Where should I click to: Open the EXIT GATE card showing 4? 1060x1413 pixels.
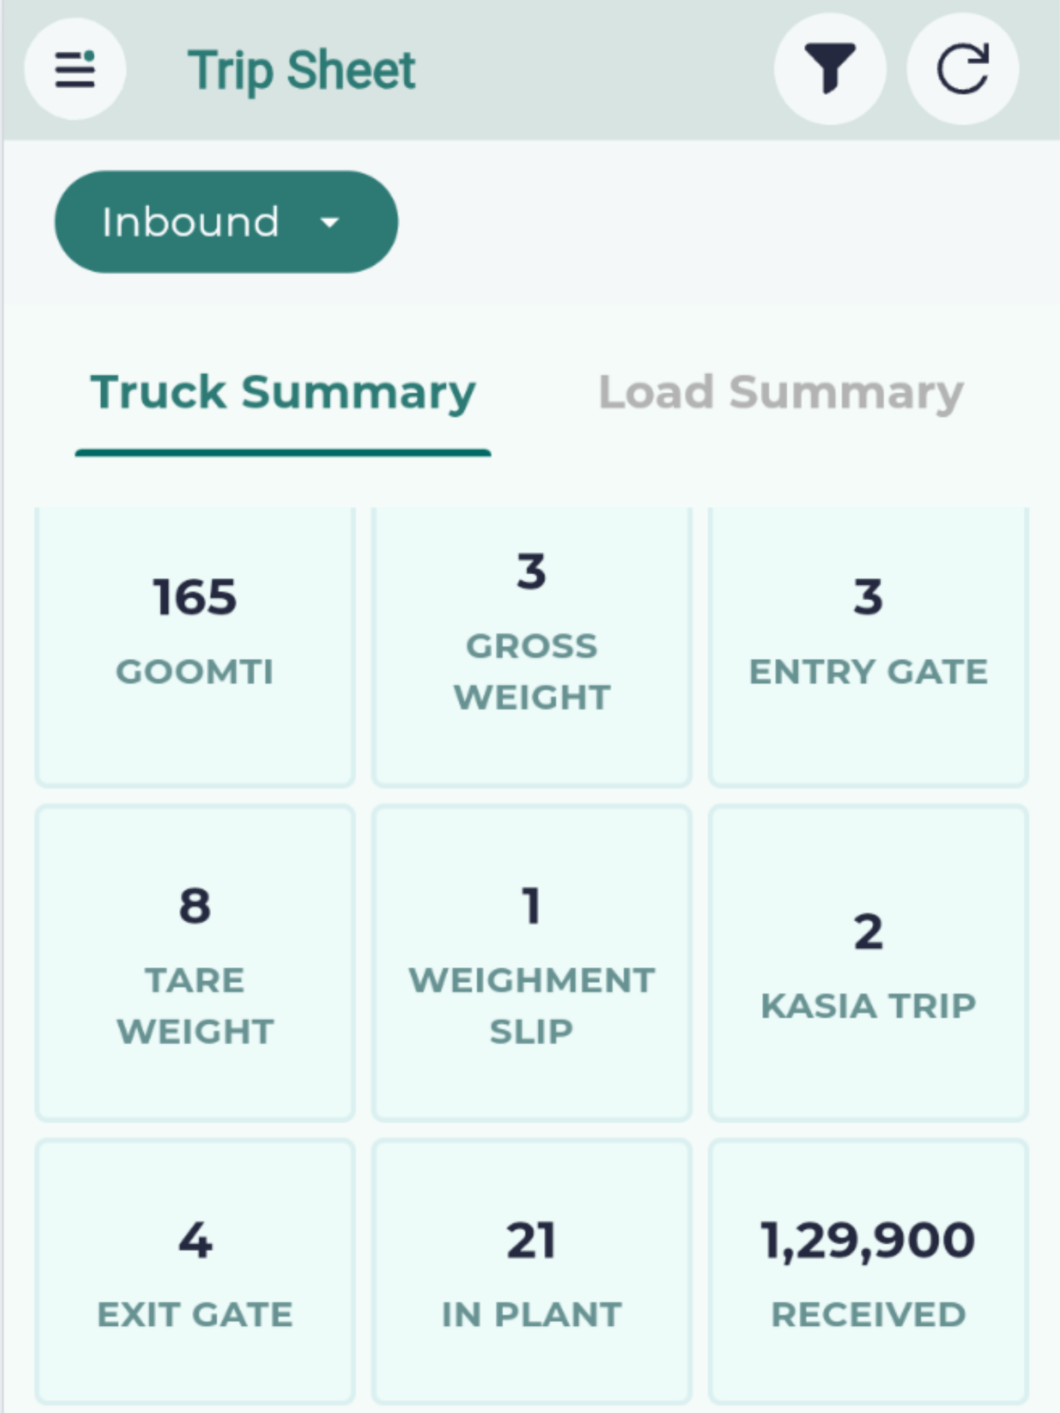pos(195,1272)
